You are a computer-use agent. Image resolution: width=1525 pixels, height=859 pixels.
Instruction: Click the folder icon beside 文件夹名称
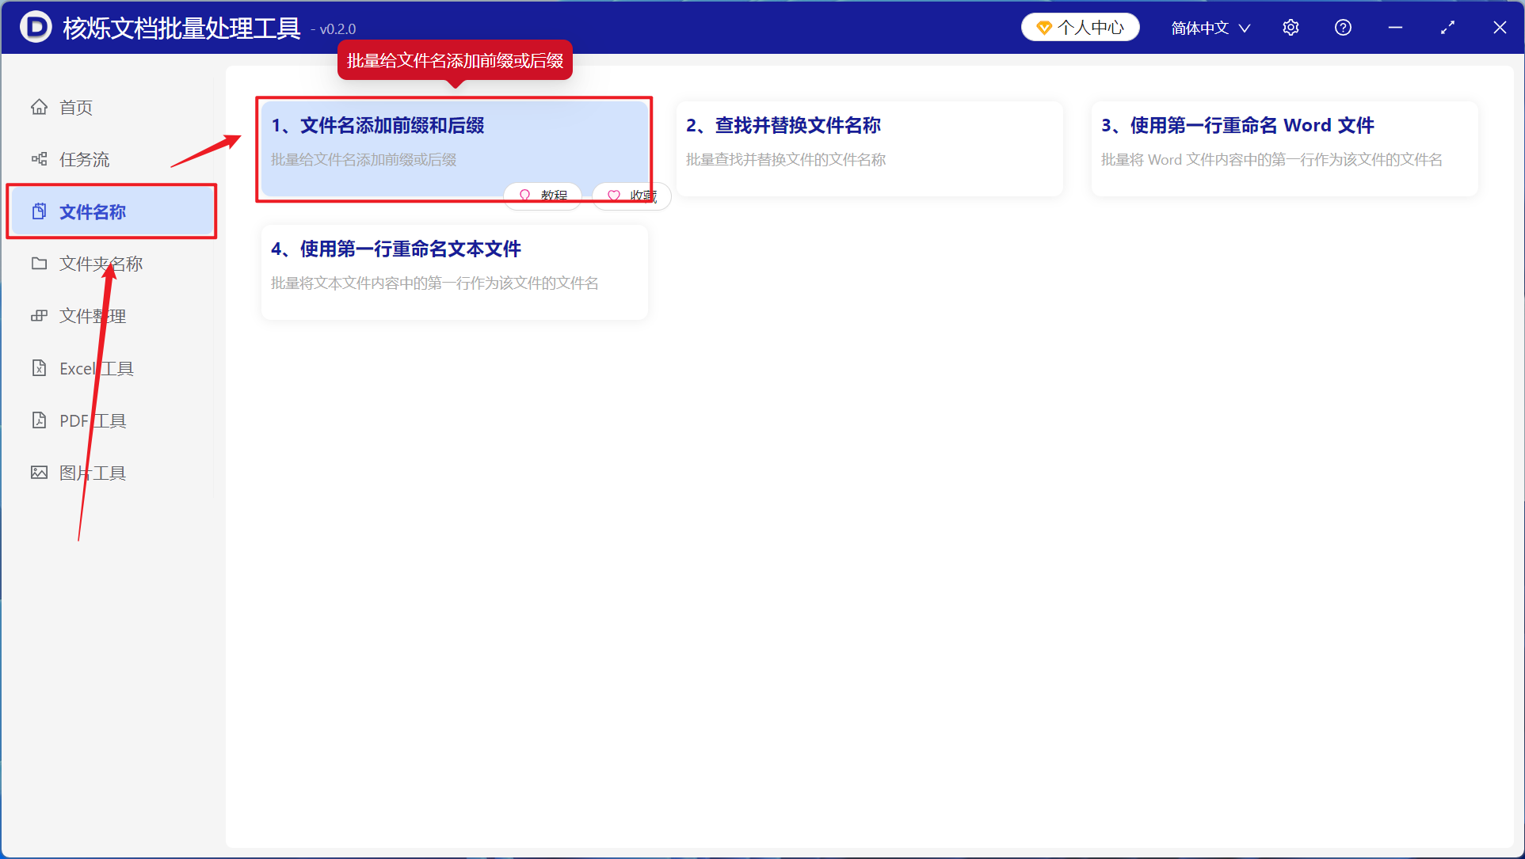(x=39, y=264)
